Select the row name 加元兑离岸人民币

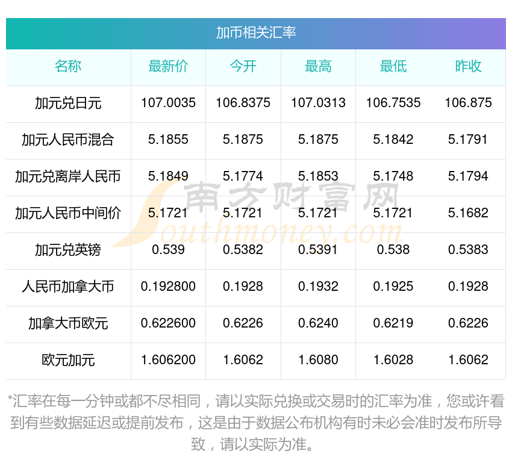[x=68, y=176]
